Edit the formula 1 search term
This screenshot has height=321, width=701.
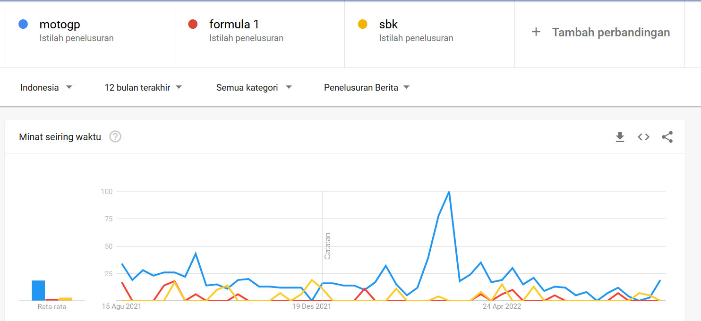234,24
